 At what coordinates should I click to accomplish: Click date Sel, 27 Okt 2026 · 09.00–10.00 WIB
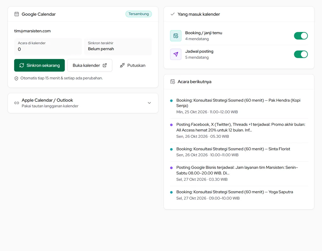click(x=208, y=198)
